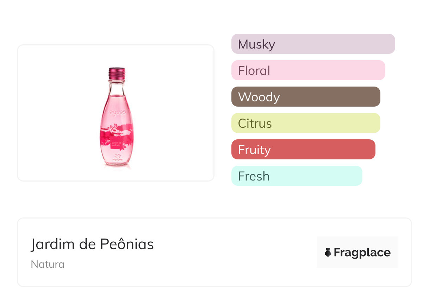Select the Musky accord bar
The height and width of the screenshot is (304, 429).
point(313,44)
